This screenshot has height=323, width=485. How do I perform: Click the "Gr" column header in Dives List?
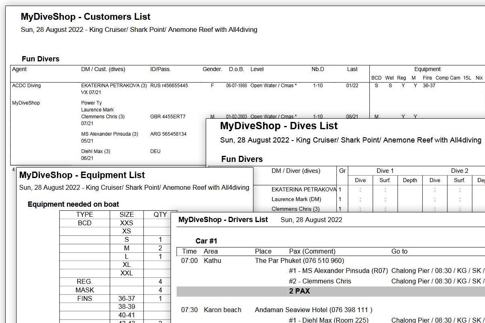click(x=342, y=171)
